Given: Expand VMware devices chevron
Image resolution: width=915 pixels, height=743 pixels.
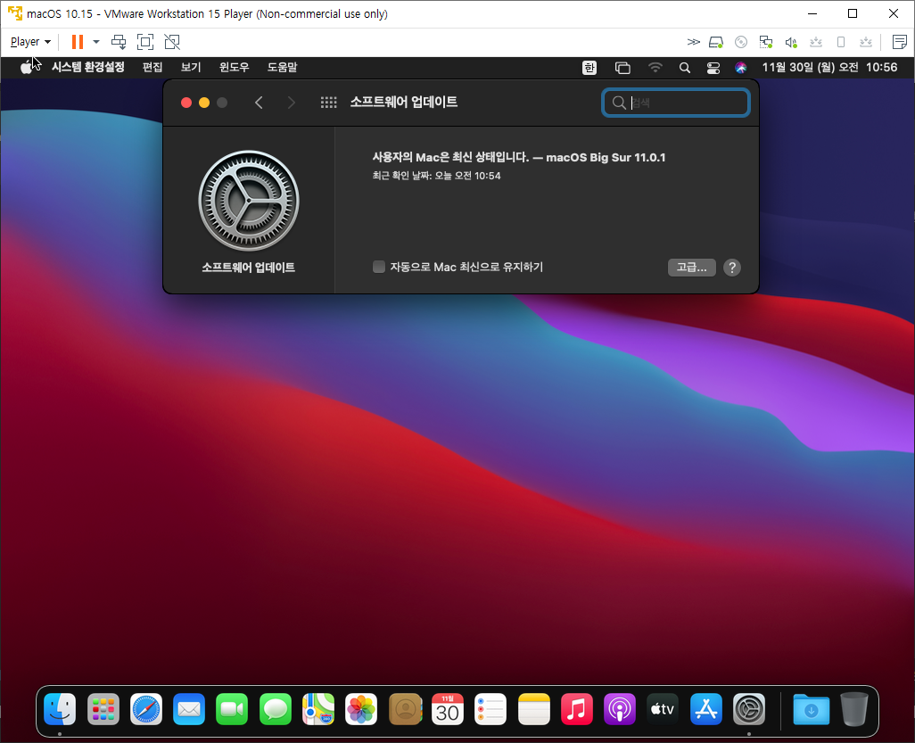Looking at the screenshot, I should 693,42.
